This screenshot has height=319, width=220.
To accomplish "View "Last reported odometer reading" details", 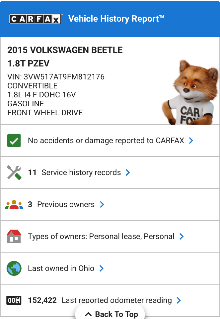I will click(x=116, y=300).
